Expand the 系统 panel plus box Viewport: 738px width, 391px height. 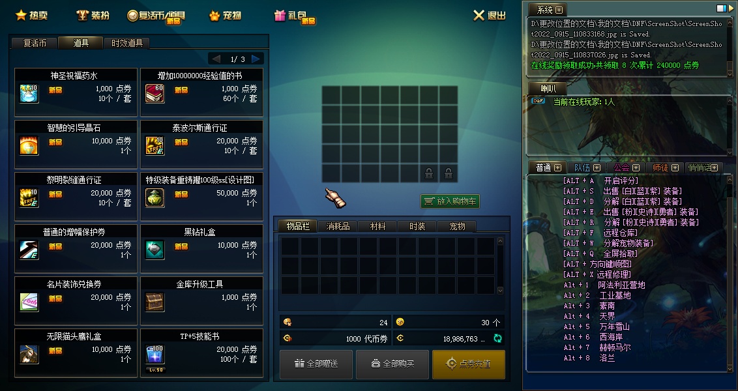559,9
